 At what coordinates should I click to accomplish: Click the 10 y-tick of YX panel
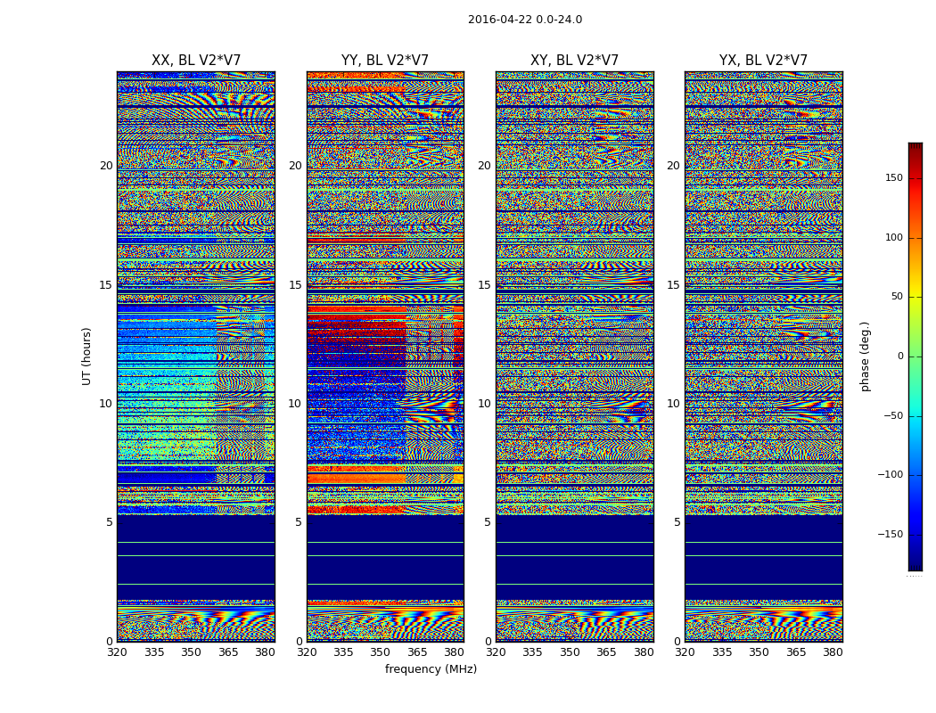tap(673, 404)
